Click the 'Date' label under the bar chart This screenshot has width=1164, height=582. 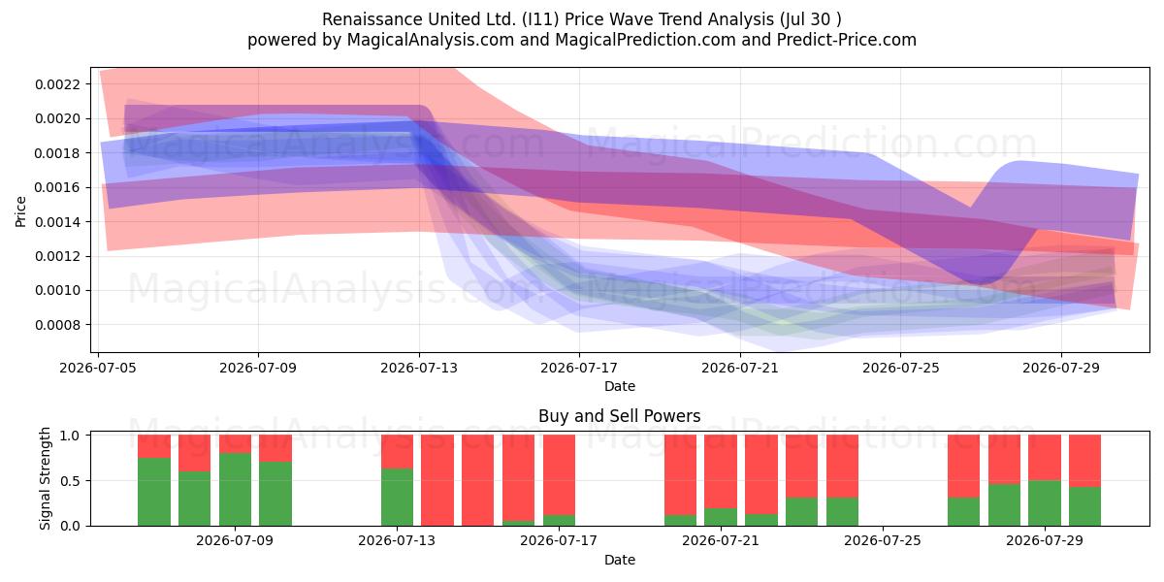tap(620, 560)
